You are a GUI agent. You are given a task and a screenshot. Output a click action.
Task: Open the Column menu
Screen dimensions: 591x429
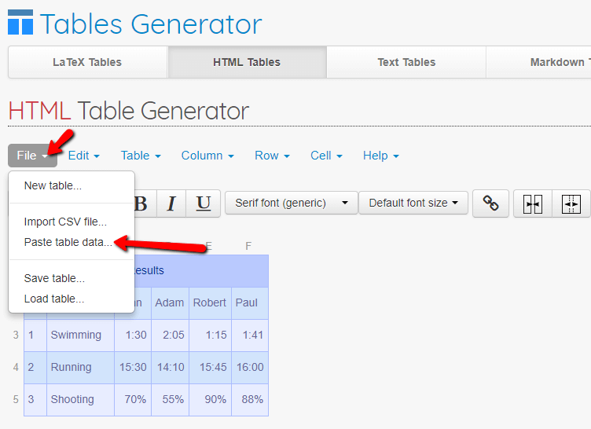207,156
